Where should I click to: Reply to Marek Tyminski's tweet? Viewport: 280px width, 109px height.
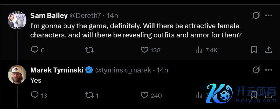pyautogui.click(x=34, y=95)
